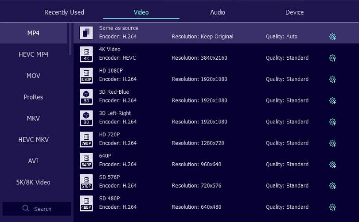Screen dimensions: 359x222
Task: Click Resolution: 720x576 text
Action: pyautogui.click(x=196, y=186)
